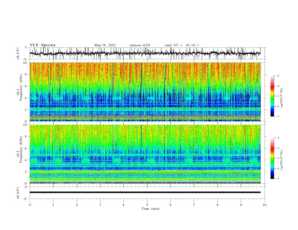Click the "-3" tick on upper colorbar
The width and height of the screenshot is (298, 230).
[x=278, y=76]
